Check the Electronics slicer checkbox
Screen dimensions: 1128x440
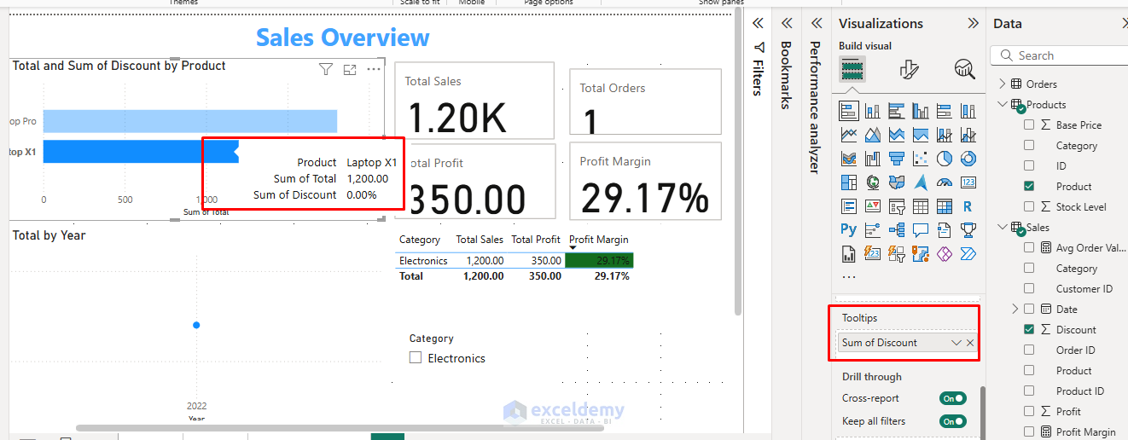(416, 358)
